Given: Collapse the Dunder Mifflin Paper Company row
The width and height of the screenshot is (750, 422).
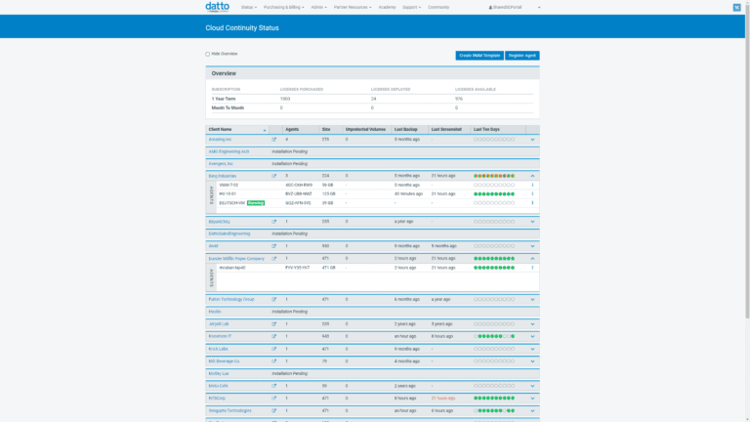Looking at the screenshot, I should coord(532,259).
